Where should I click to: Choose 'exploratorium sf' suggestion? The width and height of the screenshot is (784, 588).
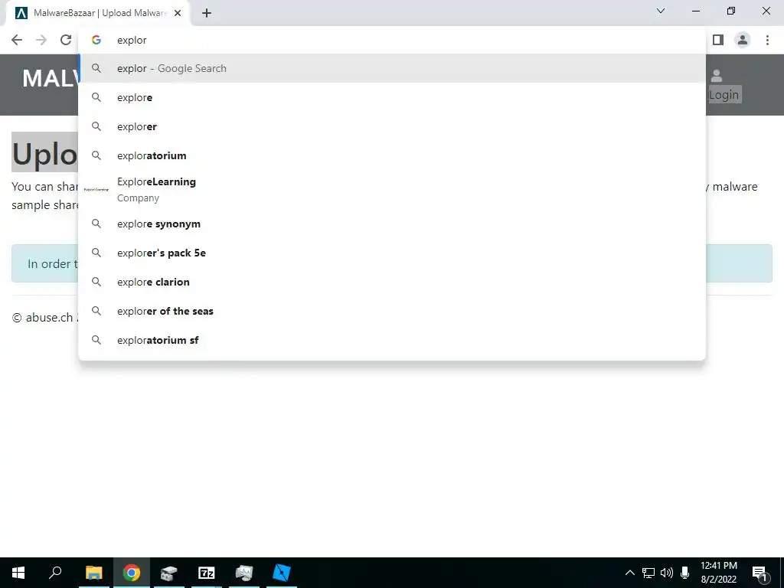tap(392, 340)
